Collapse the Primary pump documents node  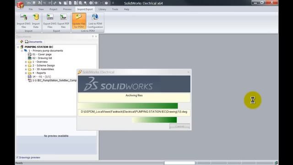[x=22, y=51]
